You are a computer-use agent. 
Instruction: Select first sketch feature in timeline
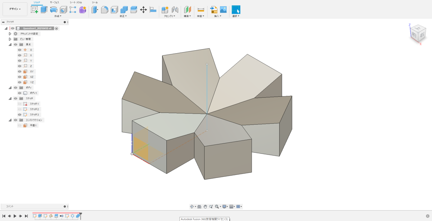point(35,216)
